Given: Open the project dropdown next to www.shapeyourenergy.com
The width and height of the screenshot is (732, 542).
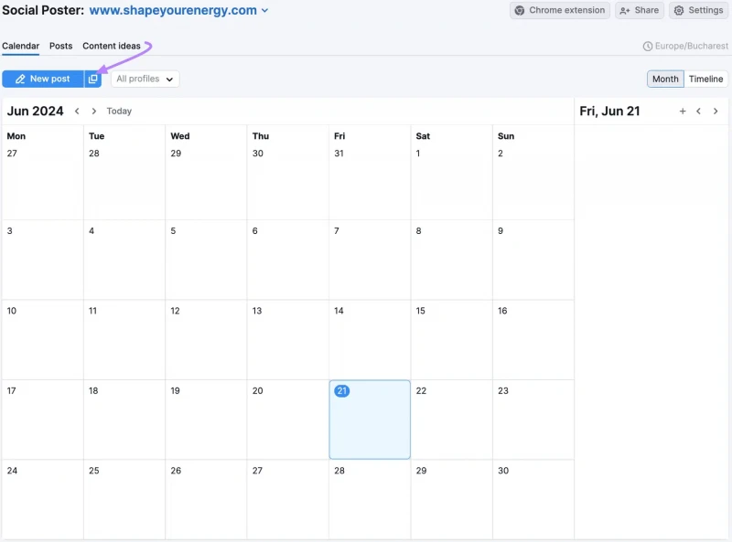Looking at the screenshot, I should pyautogui.click(x=264, y=10).
